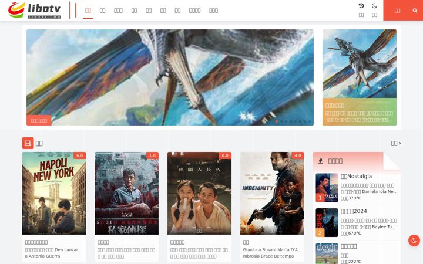
Task: Select the active underlined navigation tab
Action: (88, 11)
